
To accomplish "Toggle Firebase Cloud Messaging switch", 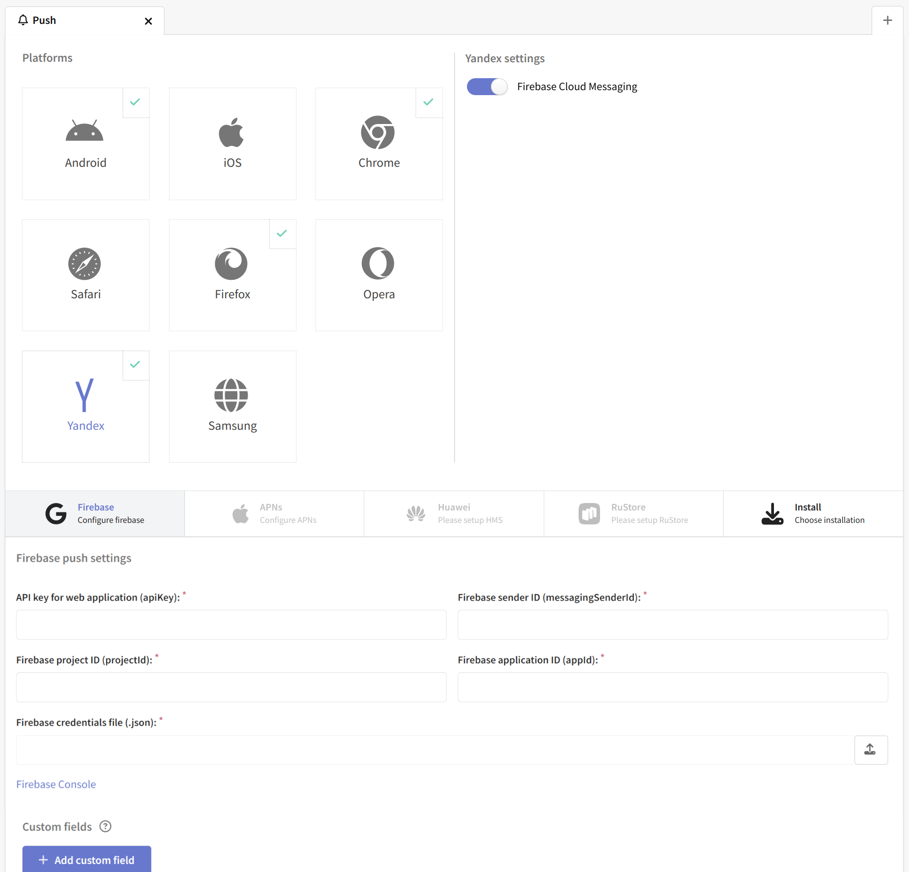I will coord(487,87).
